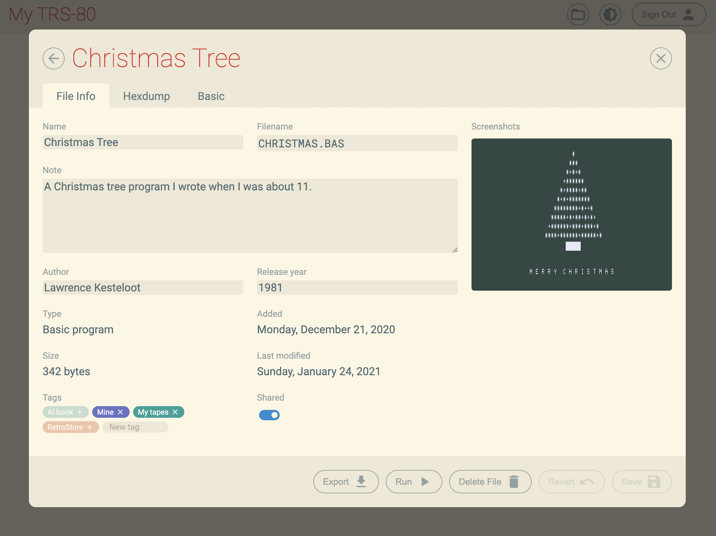Open the Basic tab

[x=211, y=96]
